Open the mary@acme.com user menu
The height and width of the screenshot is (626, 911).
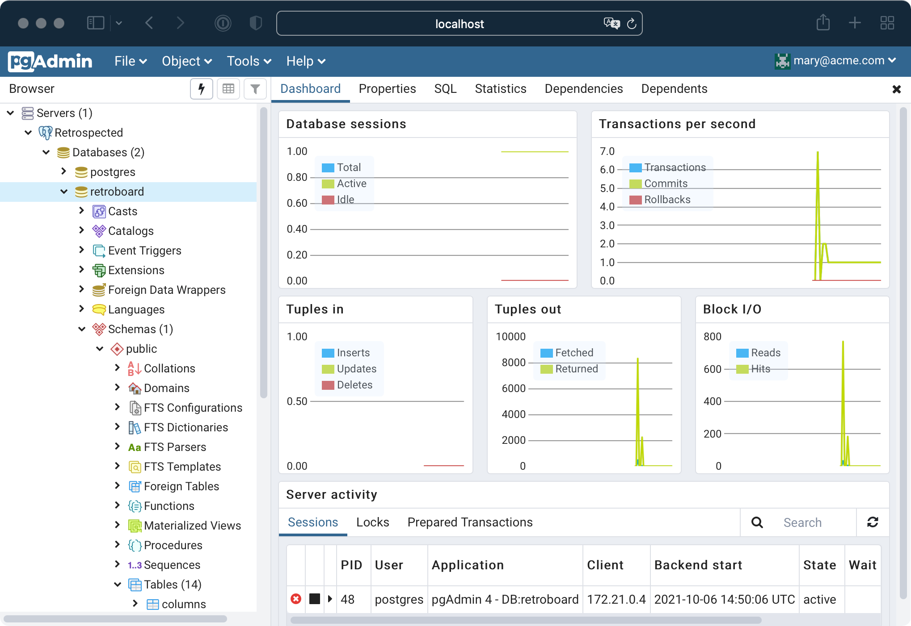(835, 61)
